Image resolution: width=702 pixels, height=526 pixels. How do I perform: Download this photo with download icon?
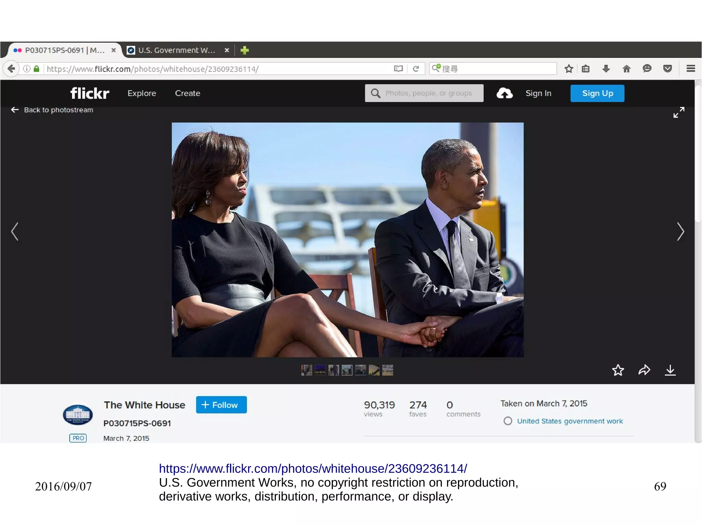tap(670, 370)
